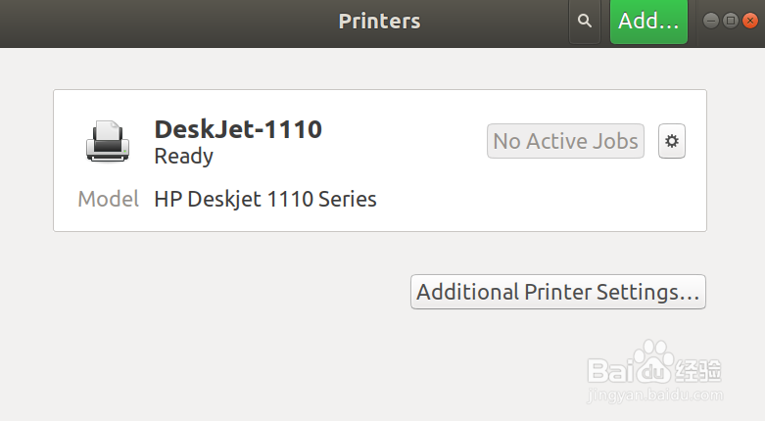Click the jingyan.baidu.com watermark text
Viewport: 765px width, 421px height.
pos(654,395)
